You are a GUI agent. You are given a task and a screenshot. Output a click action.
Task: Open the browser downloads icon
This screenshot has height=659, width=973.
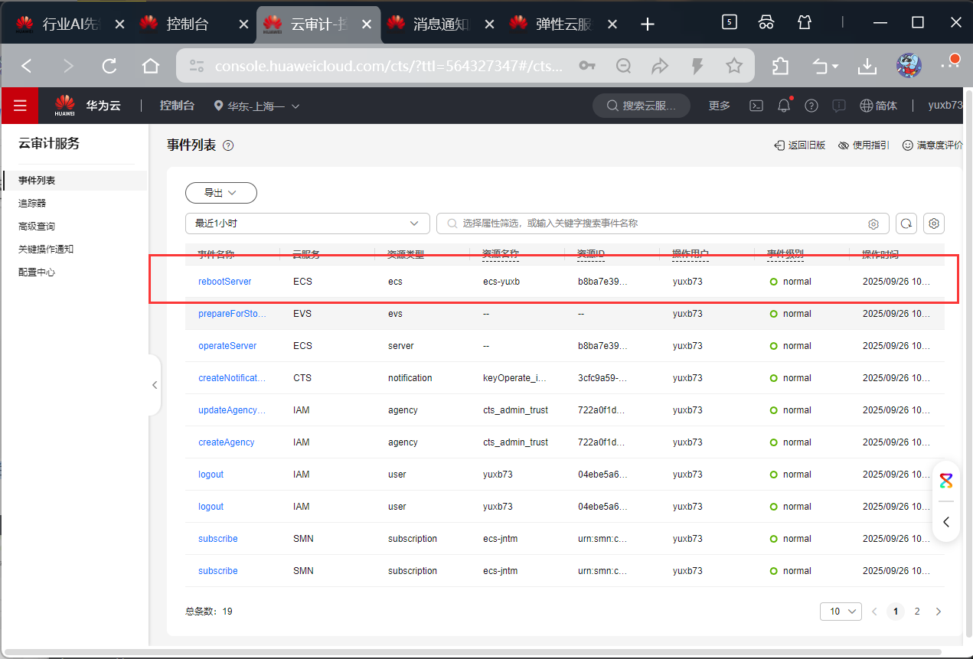tap(867, 66)
